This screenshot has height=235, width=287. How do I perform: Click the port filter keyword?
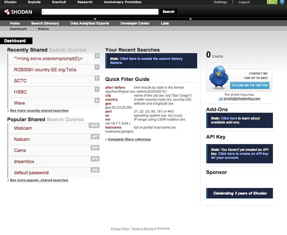pyautogui.click(x=108, y=111)
